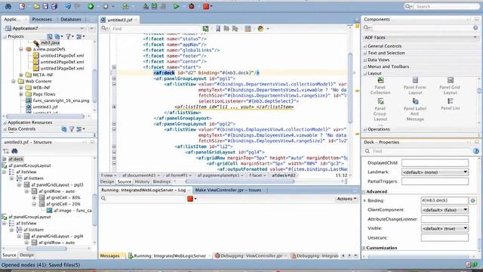The height and width of the screenshot is (272, 483).
Task: Select untitled3PageDef.xml in Projects tree
Action: [x=62, y=69]
